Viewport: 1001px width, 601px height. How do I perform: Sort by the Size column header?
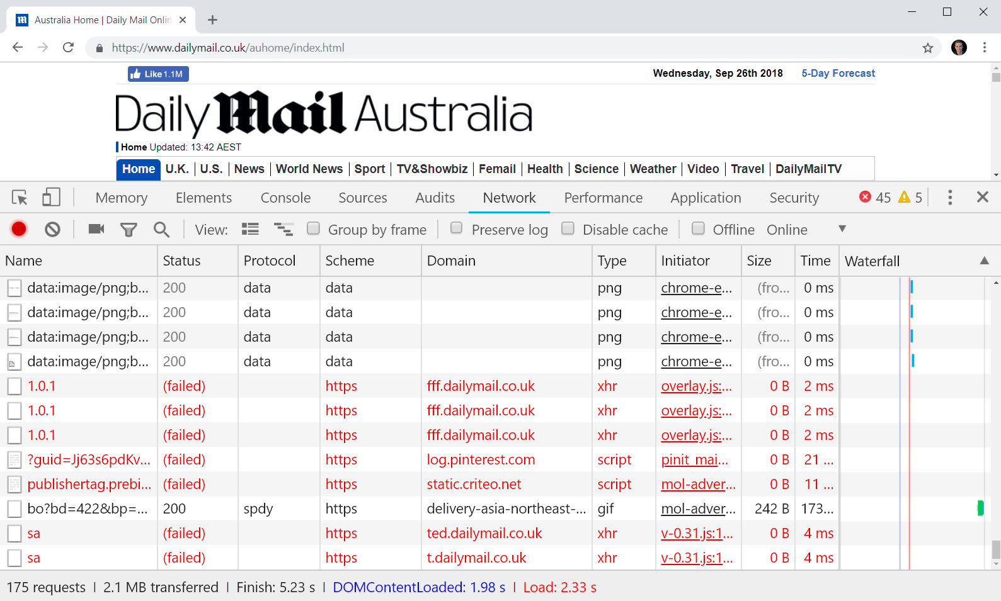[768, 261]
